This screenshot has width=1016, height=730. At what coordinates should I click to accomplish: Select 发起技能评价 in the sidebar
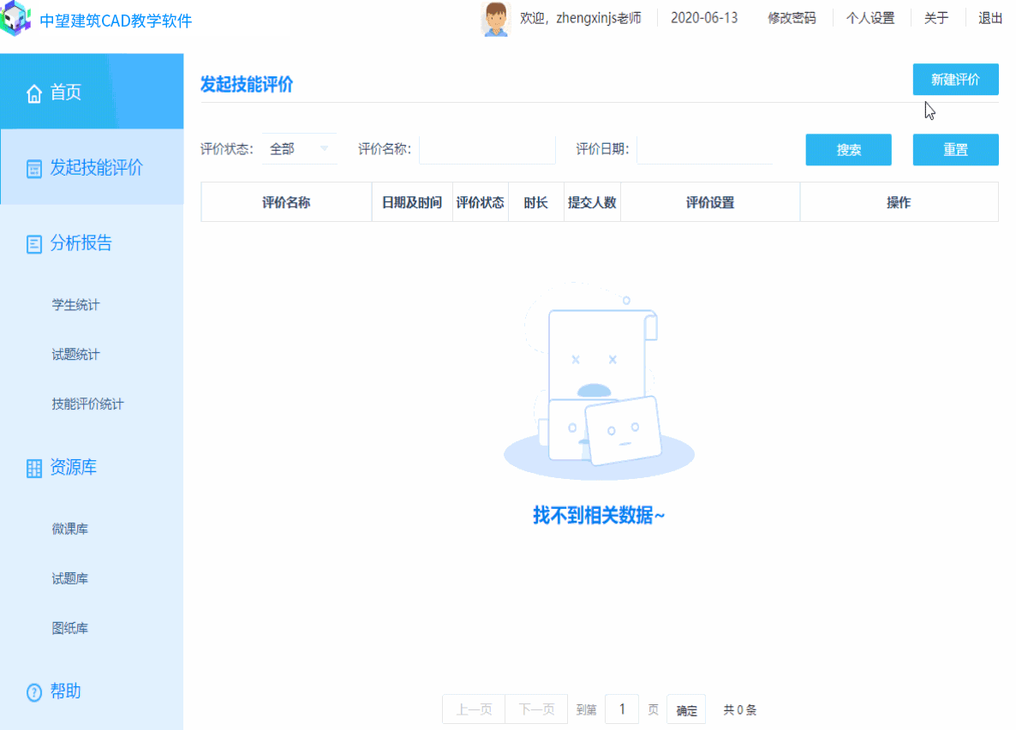click(92, 167)
